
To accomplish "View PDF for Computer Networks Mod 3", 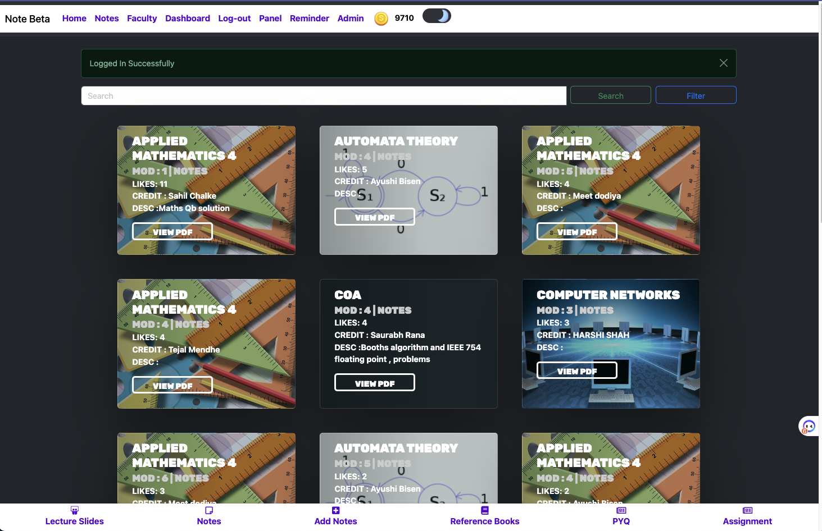I will point(577,371).
